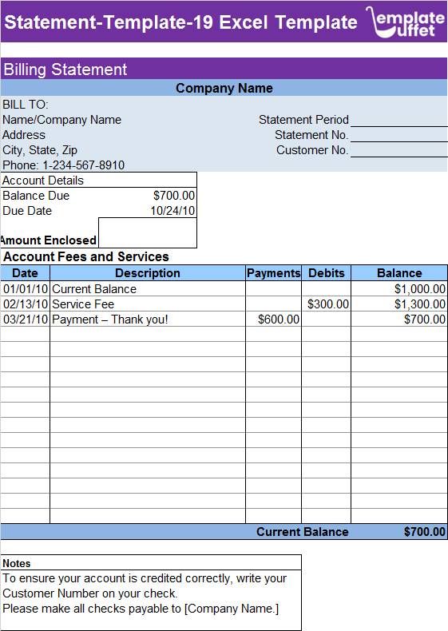Viewport: 448px width, 631px height.
Task: Click the 'Company Name' header cell
Action: tap(224, 88)
